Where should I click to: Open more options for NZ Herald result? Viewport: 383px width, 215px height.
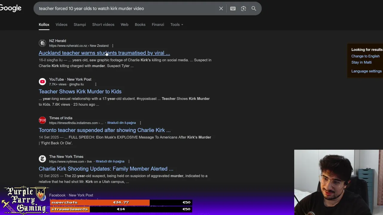click(113, 46)
